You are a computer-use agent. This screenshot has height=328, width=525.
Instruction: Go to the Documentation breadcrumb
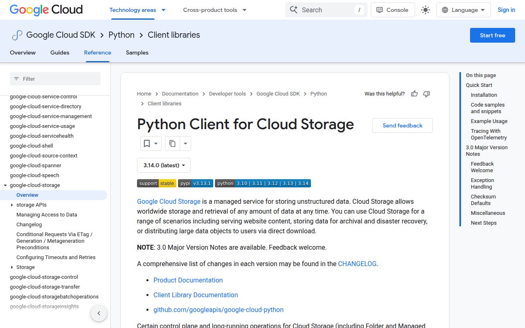pyautogui.click(x=180, y=94)
